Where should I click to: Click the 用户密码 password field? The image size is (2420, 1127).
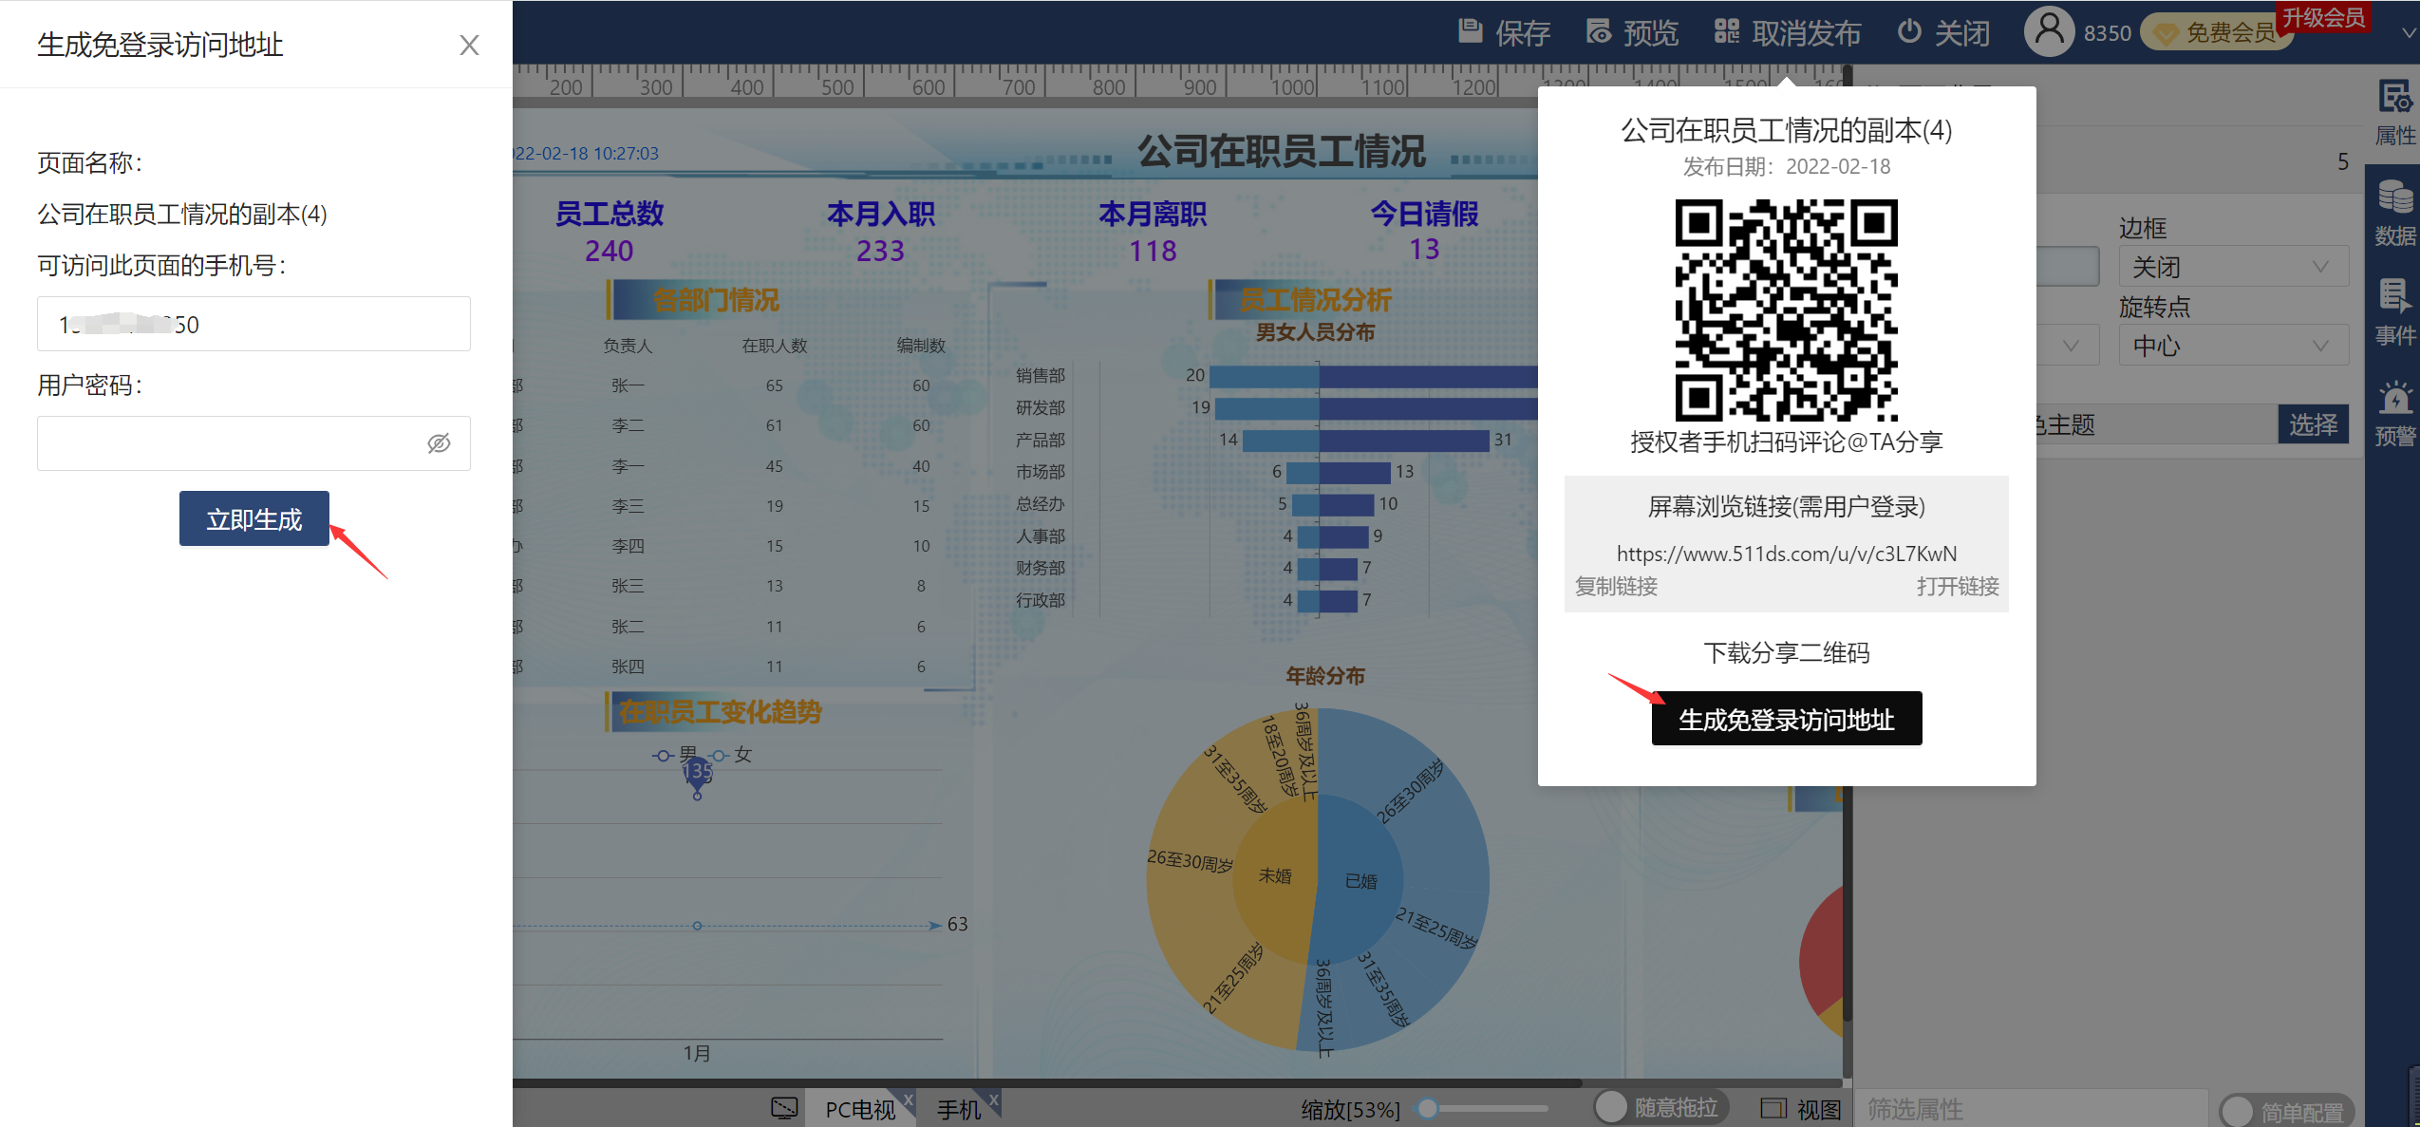[253, 443]
